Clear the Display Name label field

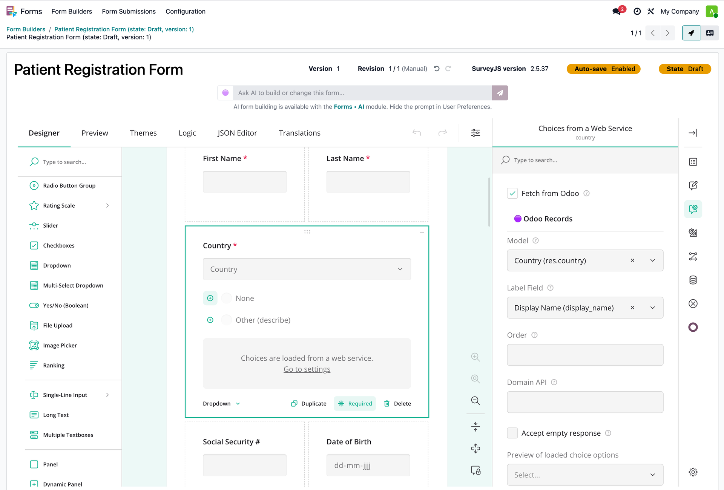(632, 308)
